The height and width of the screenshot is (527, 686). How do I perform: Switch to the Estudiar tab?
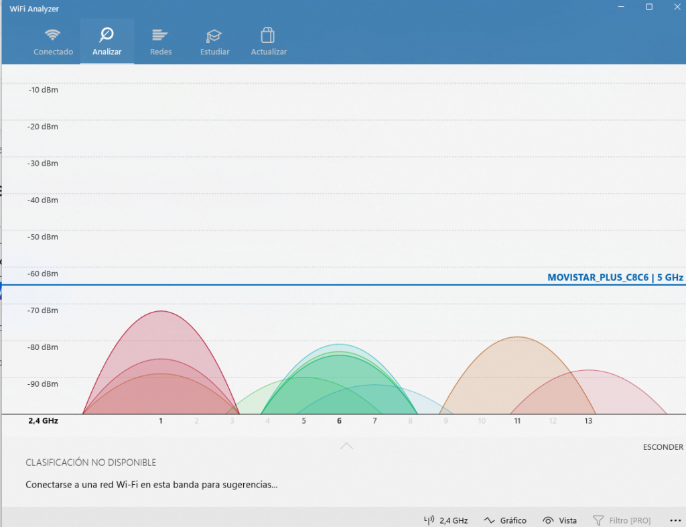(214, 40)
